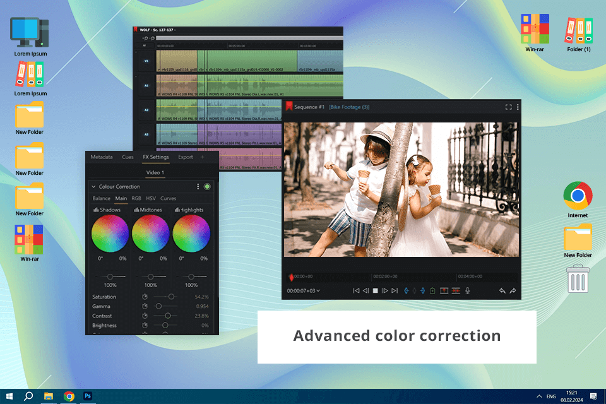The height and width of the screenshot is (404, 606).
Task: Click the Contrast slider handle
Action: 168,316
